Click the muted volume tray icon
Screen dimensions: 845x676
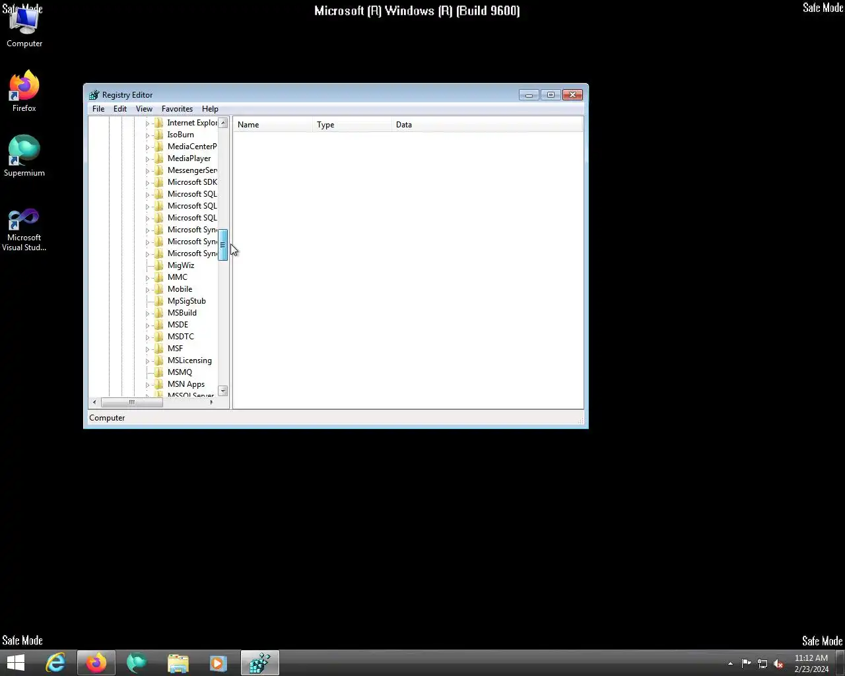778,663
